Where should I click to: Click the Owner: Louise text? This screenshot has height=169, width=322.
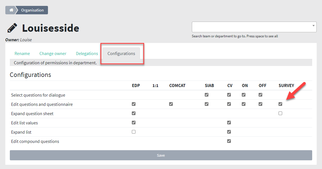pos(19,40)
